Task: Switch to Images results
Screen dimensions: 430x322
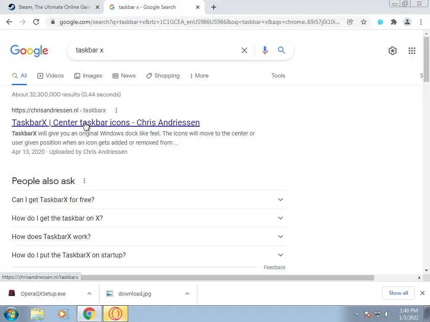Action: tap(88, 76)
